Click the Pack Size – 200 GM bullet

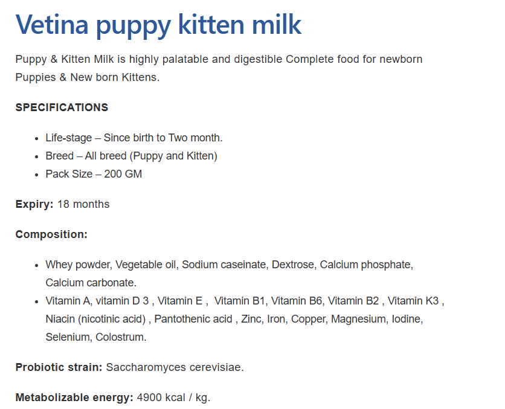[x=94, y=174]
